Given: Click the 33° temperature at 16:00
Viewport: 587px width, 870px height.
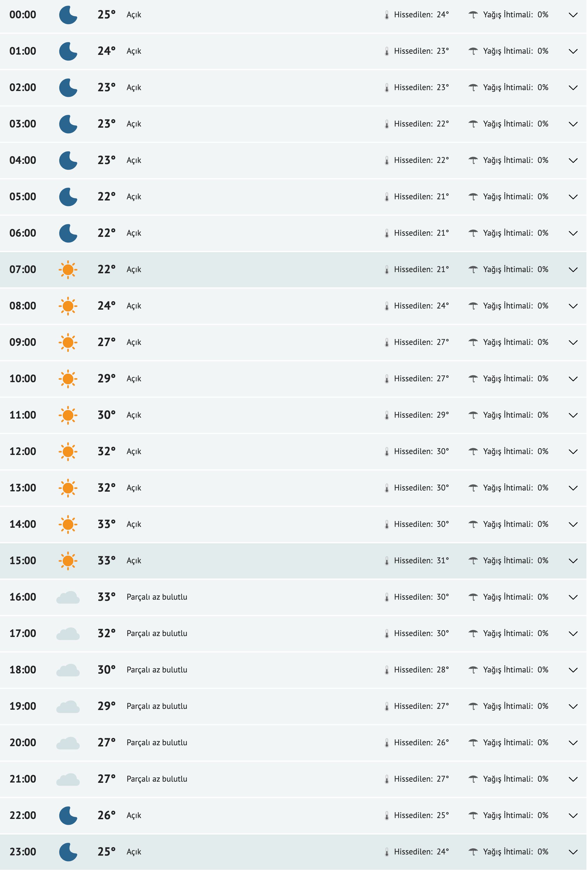Looking at the screenshot, I should 106,597.
